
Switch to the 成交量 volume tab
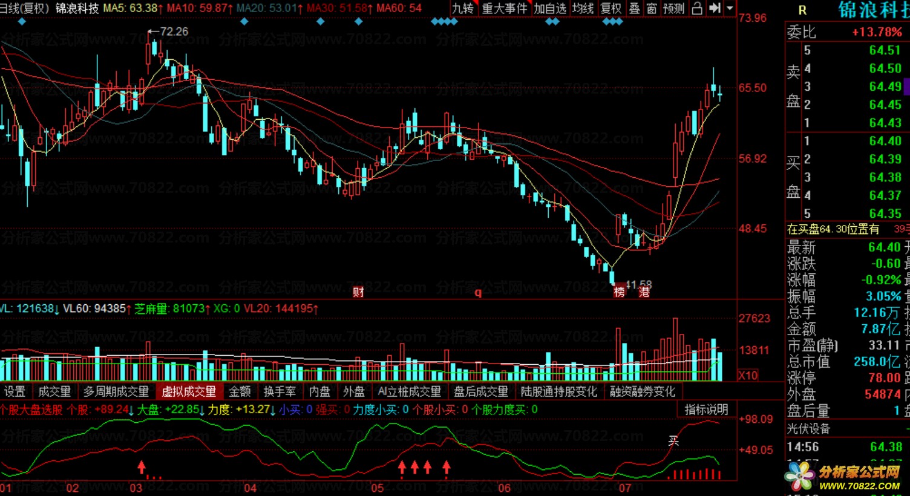pos(55,391)
